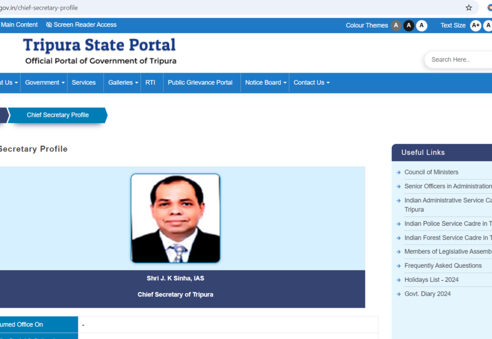Screen dimensions: 492x339
Task: Click the Chief Secretary Profile breadcrumb
Action: [58, 115]
